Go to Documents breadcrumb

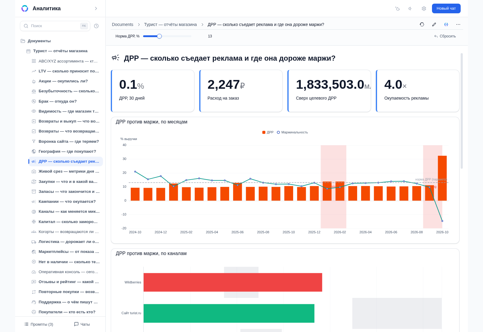click(x=123, y=24)
